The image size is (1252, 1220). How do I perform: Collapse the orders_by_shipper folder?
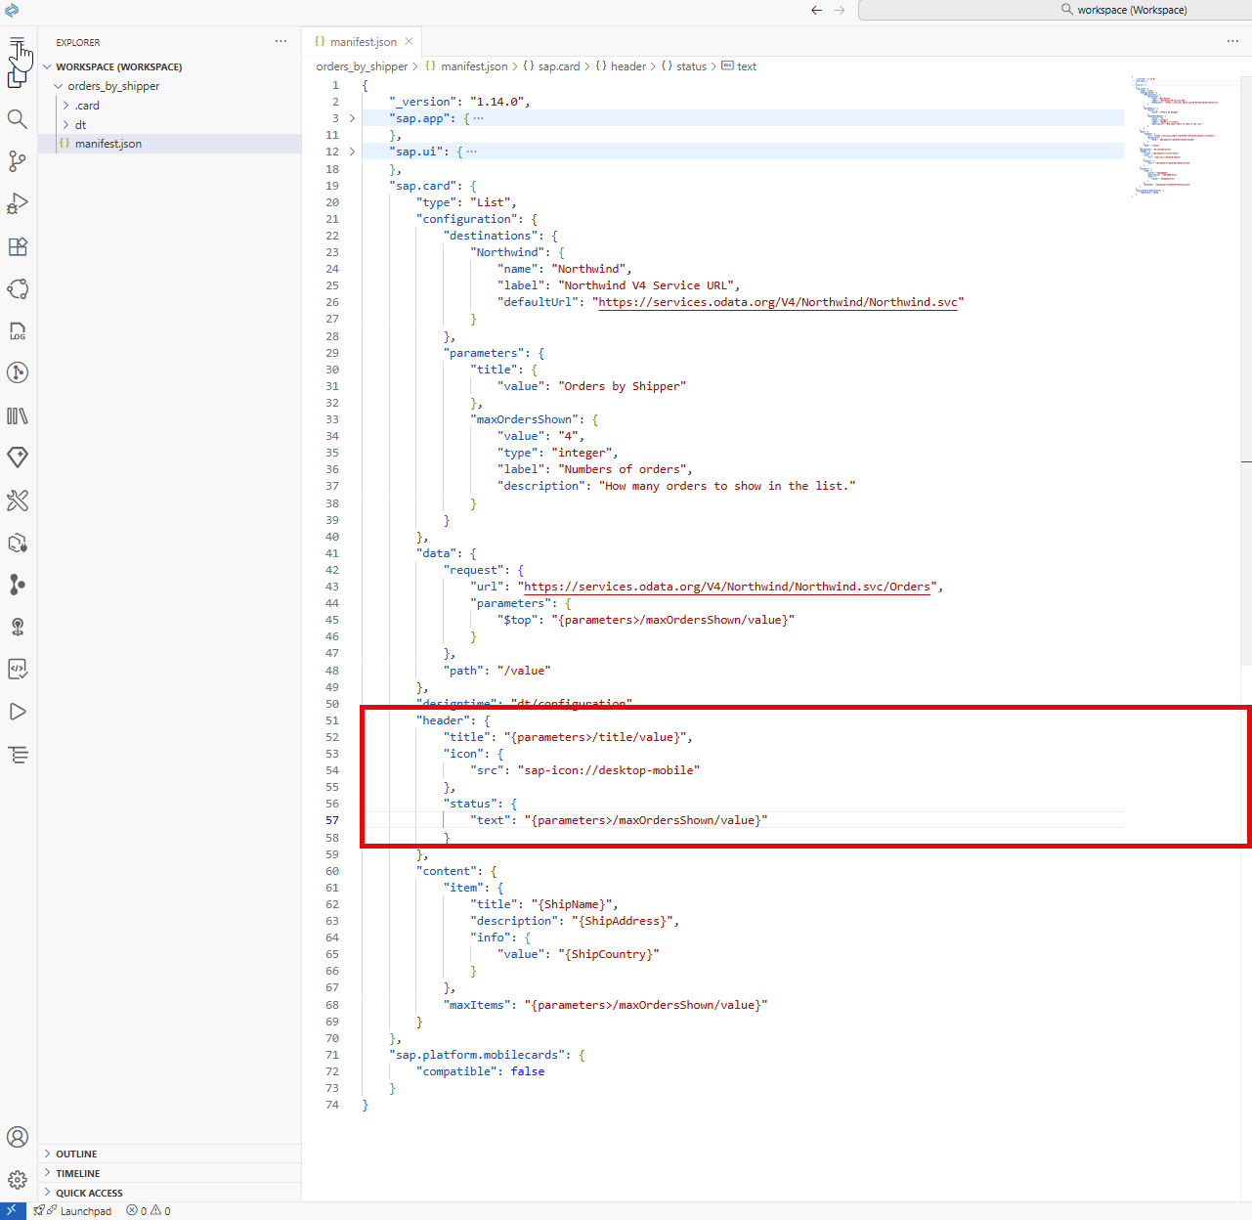pyautogui.click(x=58, y=86)
